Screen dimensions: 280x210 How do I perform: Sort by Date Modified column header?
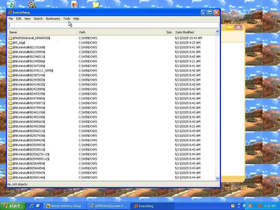pyautogui.click(x=194, y=32)
